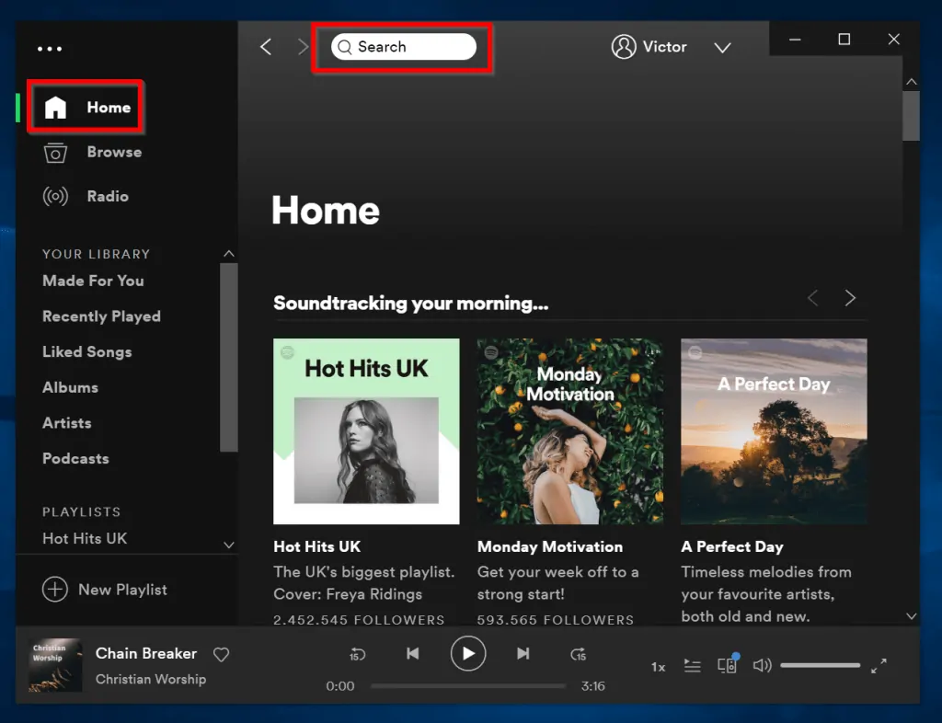This screenshot has width=942, height=723.
Task: Mute the speaker volume icon
Action: [762, 664]
